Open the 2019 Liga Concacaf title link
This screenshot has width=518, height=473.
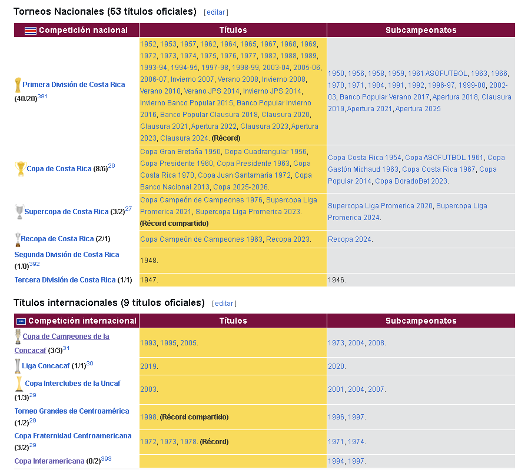(x=148, y=367)
